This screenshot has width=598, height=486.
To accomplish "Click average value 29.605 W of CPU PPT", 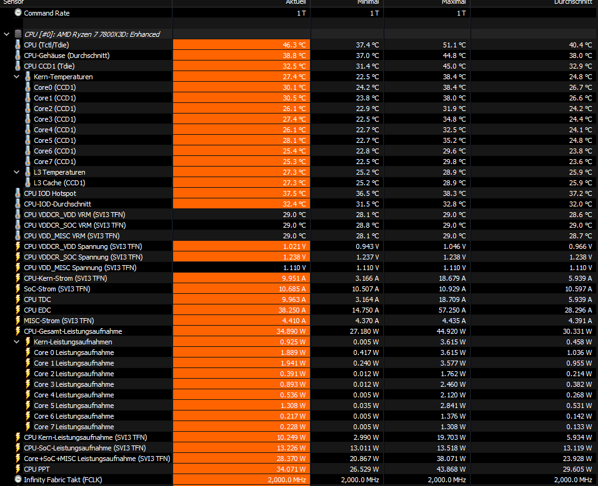I will tap(577, 469).
